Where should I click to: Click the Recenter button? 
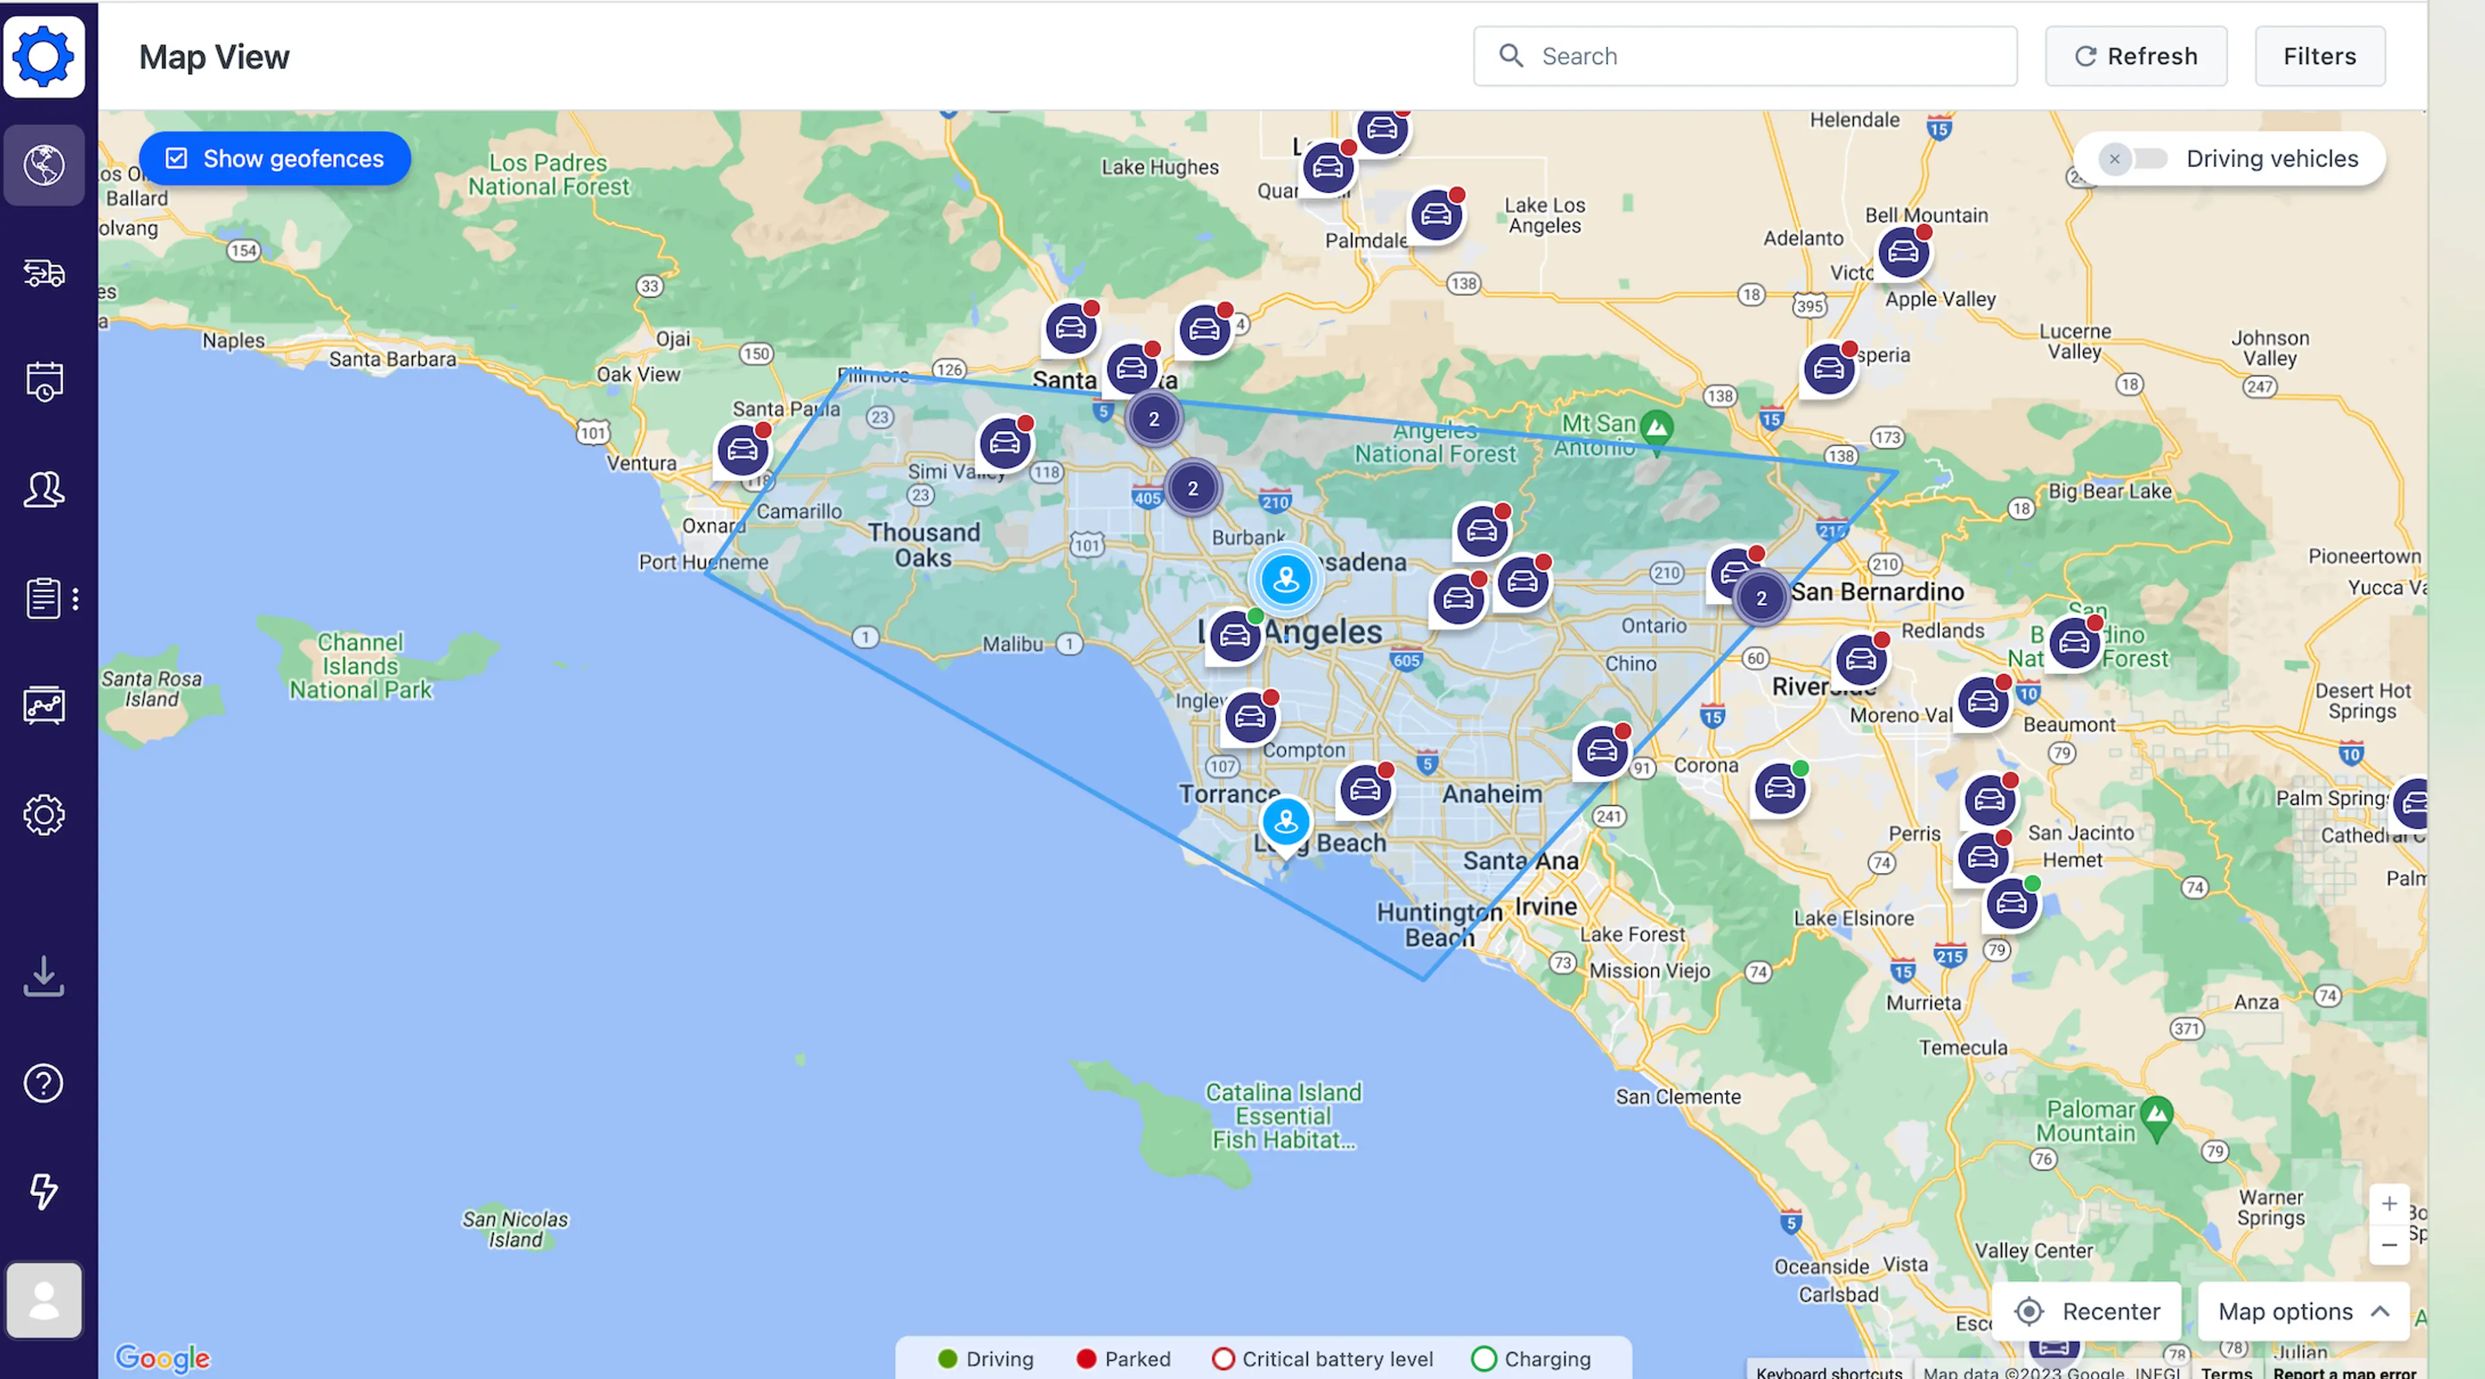pyautogui.click(x=2088, y=1312)
